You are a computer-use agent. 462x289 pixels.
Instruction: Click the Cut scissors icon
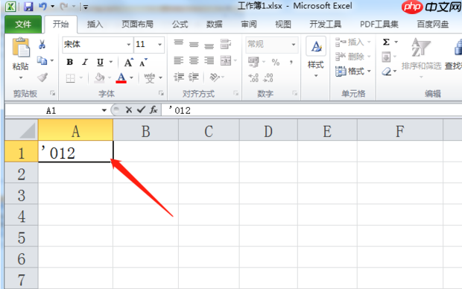pos(42,45)
